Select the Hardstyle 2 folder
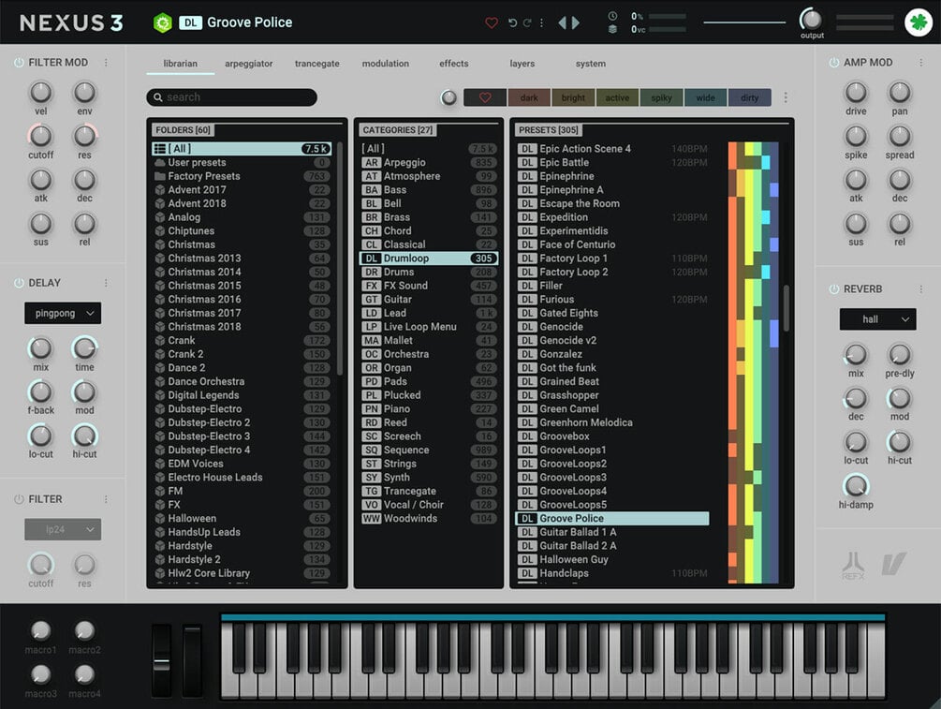This screenshot has width=941, height=709. 241,559
